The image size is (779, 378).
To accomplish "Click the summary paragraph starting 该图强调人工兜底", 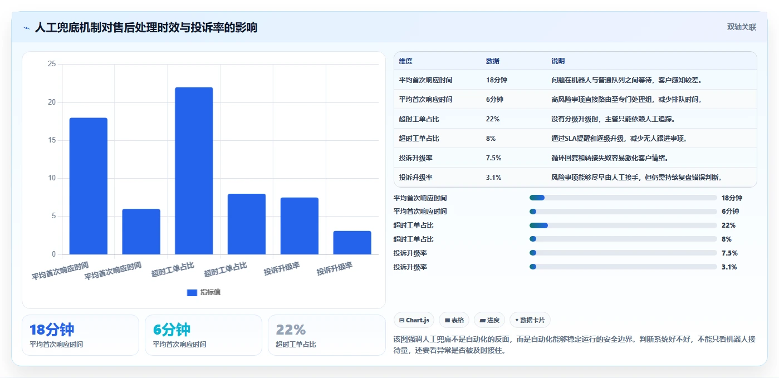I will [x=575, y=345].
